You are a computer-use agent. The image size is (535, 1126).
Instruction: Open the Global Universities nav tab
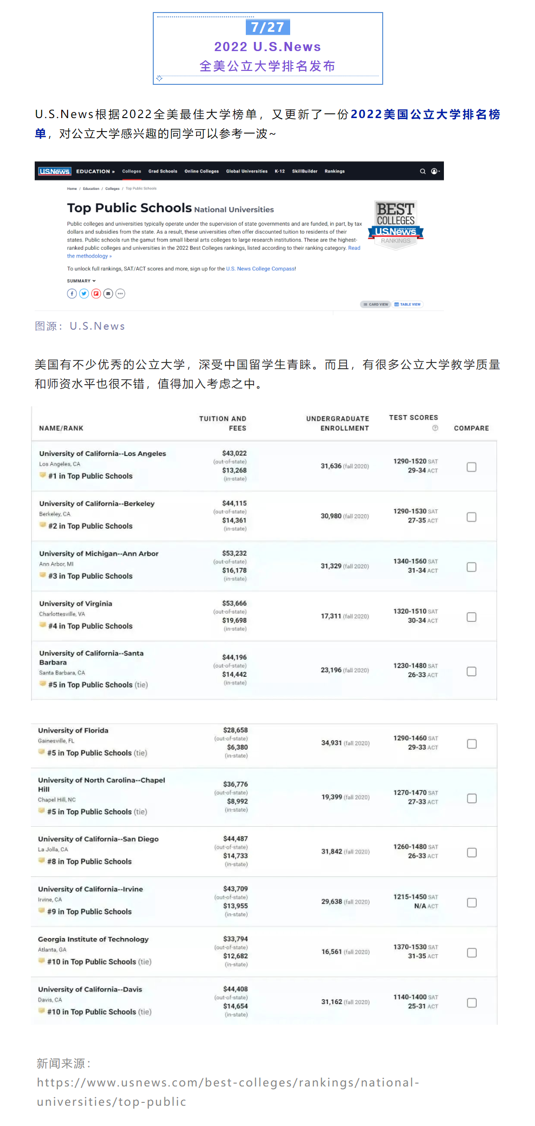pos(247,171)
